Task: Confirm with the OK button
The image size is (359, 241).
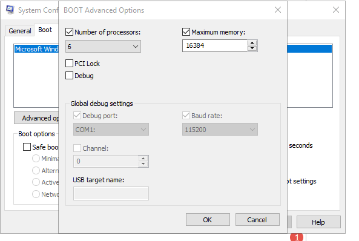Action: coord(208,220)
